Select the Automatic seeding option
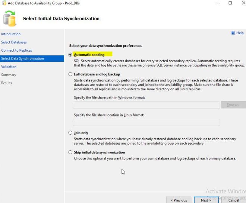The width and height of the screenshot is (246, 203). click(x=70, y=55)
